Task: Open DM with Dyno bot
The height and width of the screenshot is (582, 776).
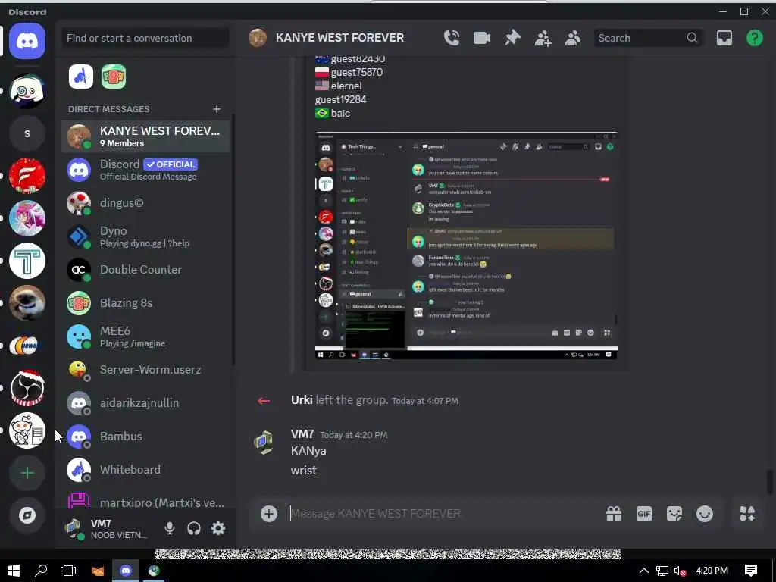Action: point(146,236)
